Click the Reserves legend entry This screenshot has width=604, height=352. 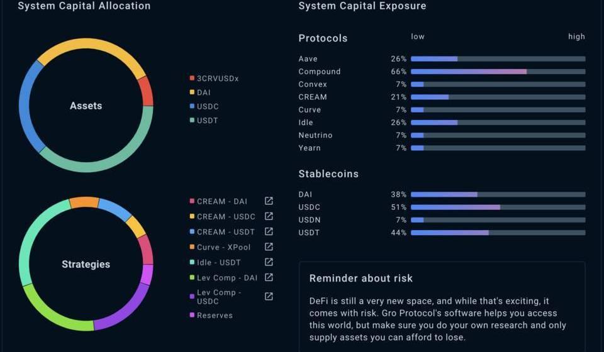(214, 316)
